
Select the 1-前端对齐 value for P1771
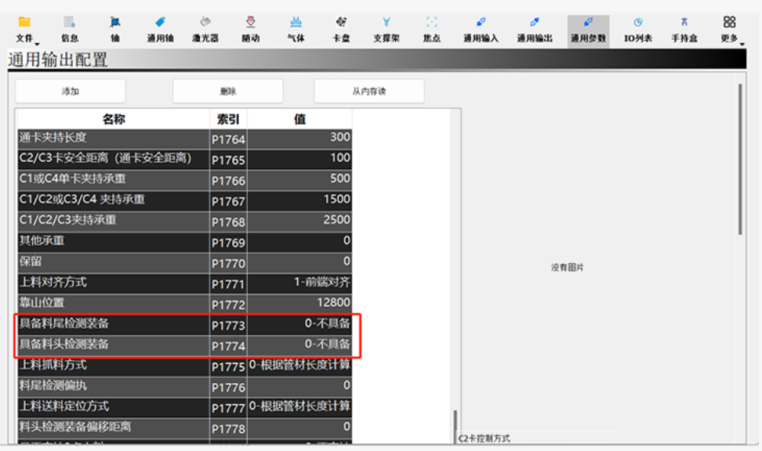(299, 283)
